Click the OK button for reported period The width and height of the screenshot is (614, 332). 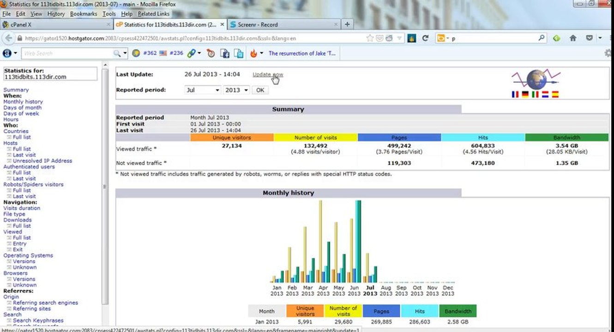[260, 90]
